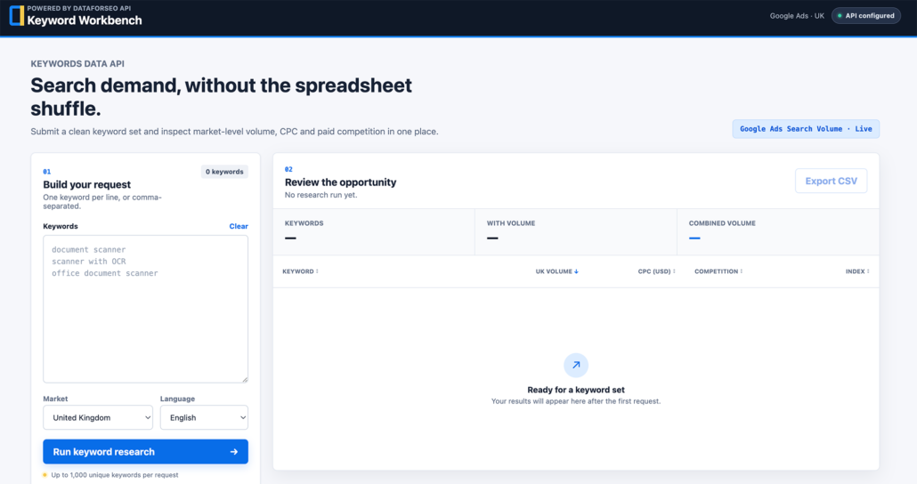917x484 pixels.
Task: Sort the table by Keyword column
Action: pos(301,271)
